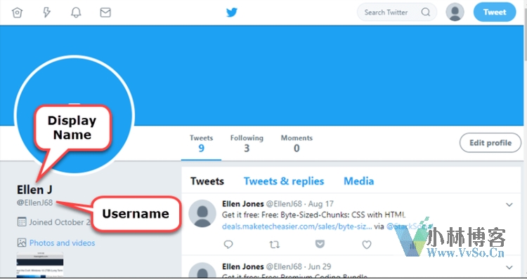
Task: Switch to the Media tab
Action: tap(358, 181)
